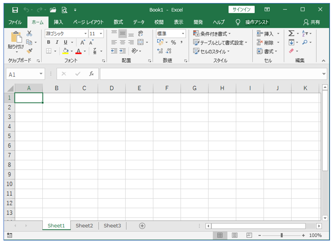Open font color dropdown arrow
334x244 pixels.
85,51
